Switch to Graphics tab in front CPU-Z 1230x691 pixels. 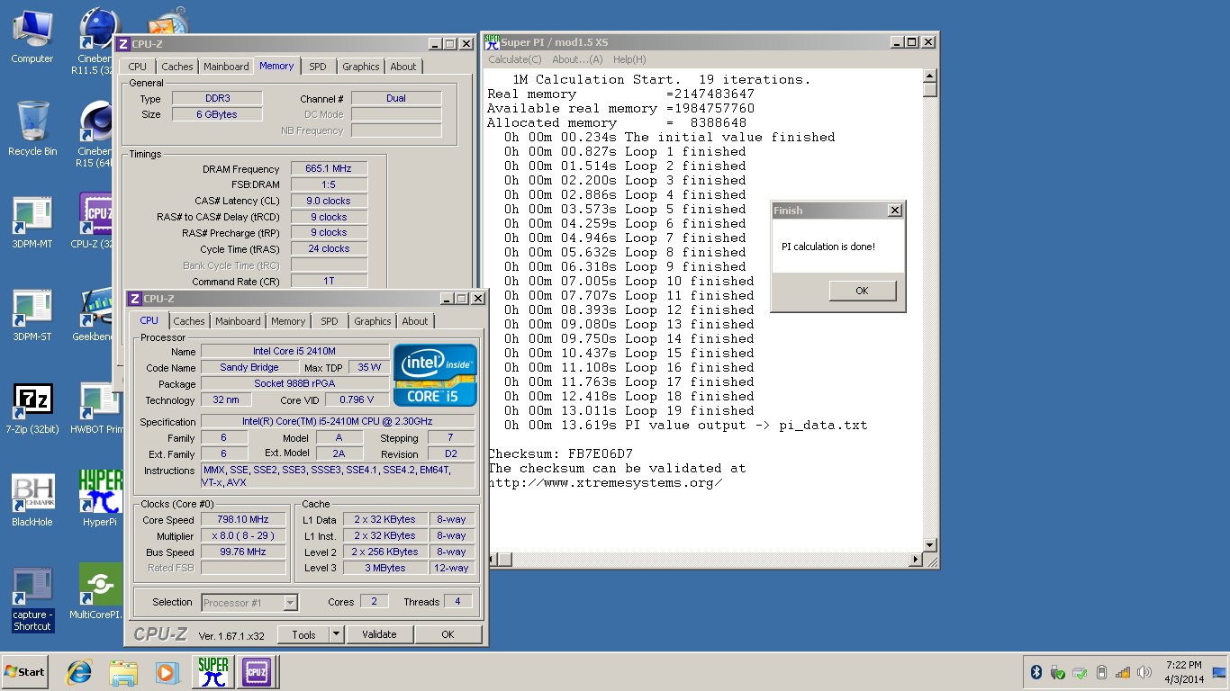point(373,321)
